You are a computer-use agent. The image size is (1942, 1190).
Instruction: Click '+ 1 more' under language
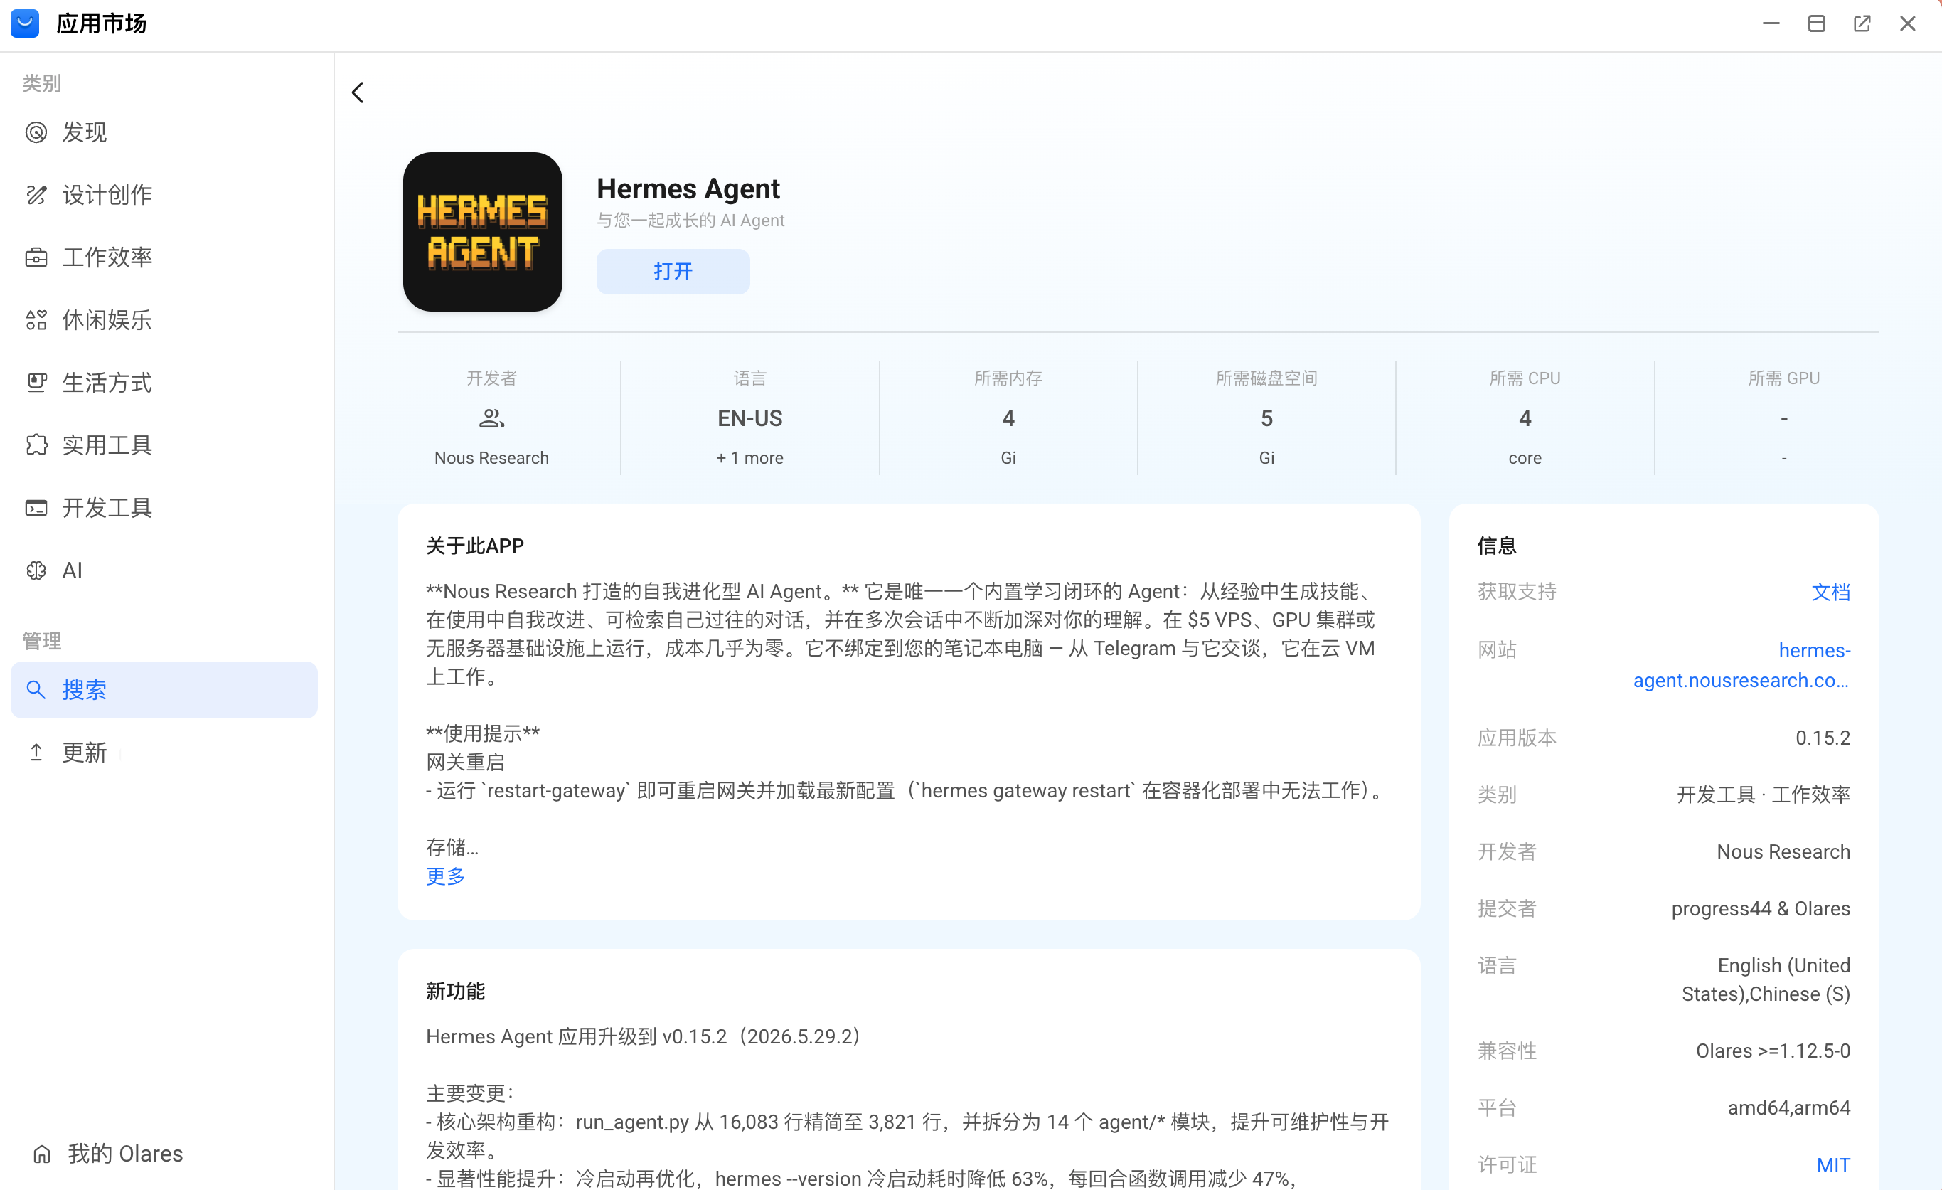point(749,457)
